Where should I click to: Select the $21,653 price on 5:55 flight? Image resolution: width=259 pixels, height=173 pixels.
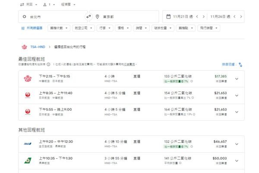point(221,110)
